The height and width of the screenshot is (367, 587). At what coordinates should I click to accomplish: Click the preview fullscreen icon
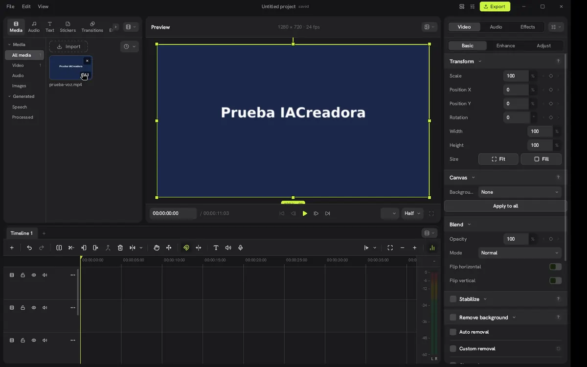point(431,213)
